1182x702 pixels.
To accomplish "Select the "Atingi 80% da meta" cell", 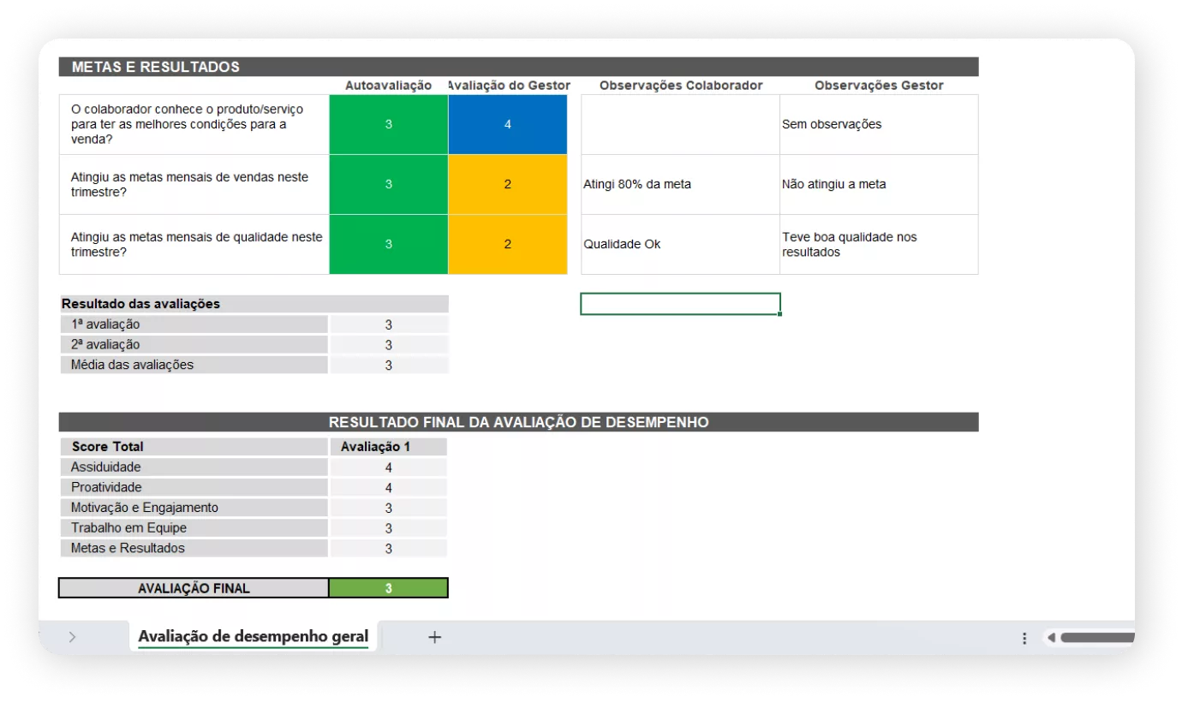I will (680, 185).
